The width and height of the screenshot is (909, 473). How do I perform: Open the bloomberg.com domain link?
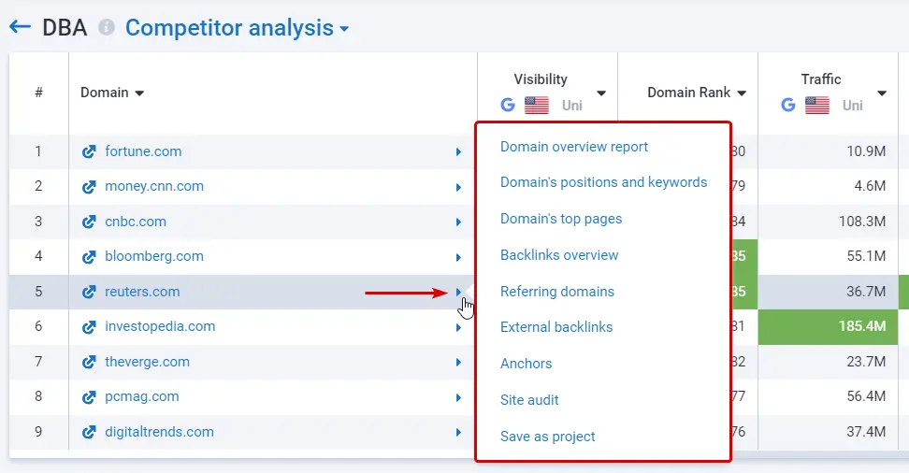click(x=154, y=256)
